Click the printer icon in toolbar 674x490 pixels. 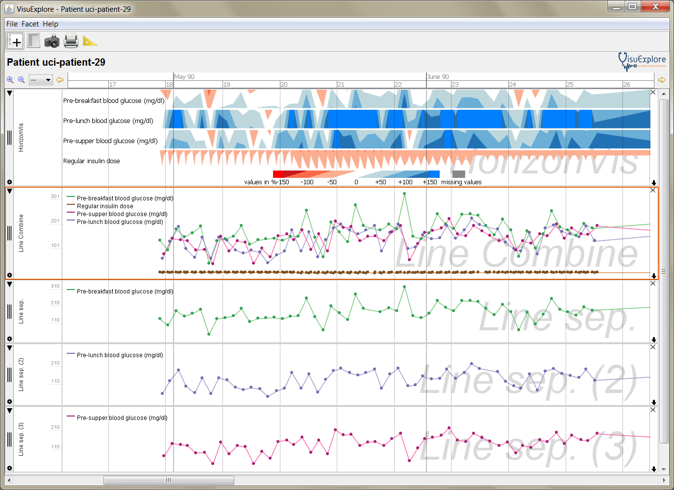[x=71, y=41]
